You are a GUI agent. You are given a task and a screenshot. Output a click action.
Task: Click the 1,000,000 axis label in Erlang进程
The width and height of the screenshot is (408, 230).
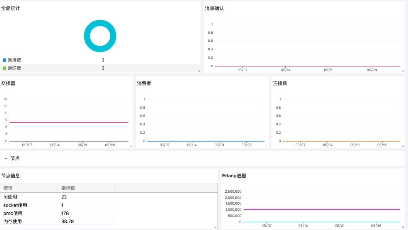click(233, 210)
